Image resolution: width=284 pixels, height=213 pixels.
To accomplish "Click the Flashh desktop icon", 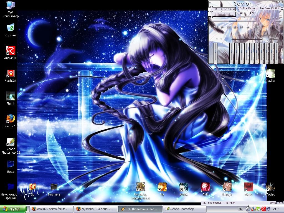I will 11,98.
